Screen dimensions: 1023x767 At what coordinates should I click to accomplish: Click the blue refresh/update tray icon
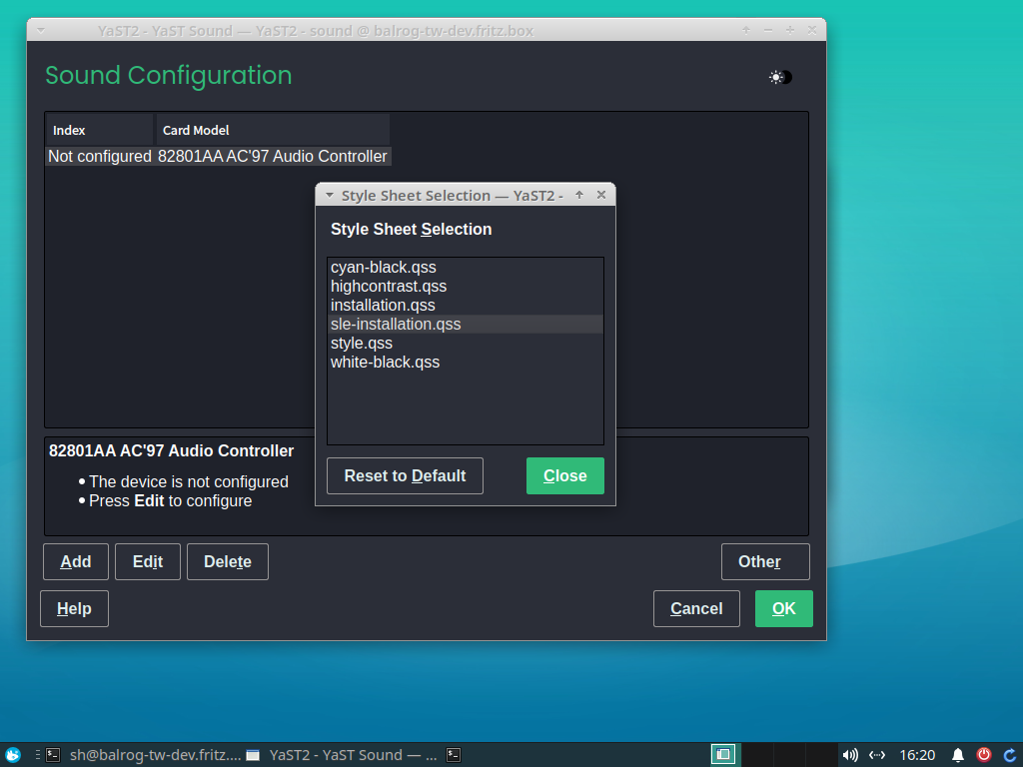[1009, 755]
